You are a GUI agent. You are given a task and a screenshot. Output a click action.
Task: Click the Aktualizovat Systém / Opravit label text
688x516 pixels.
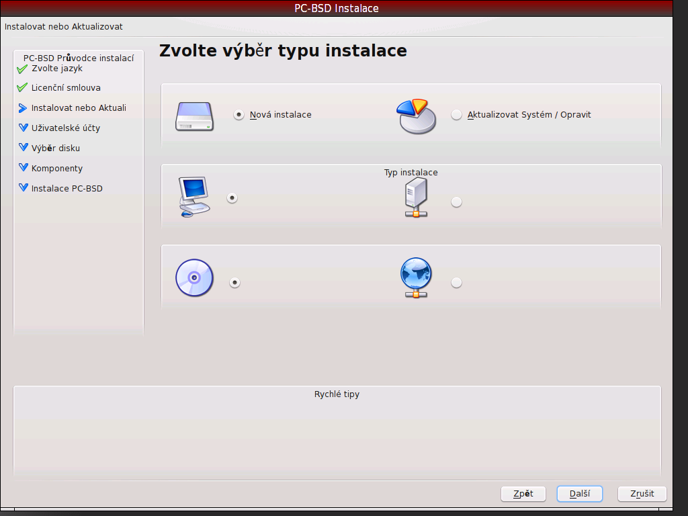(x=529, y=114)
